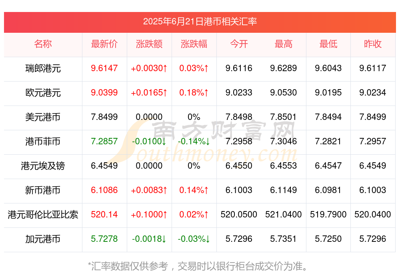Image resolution: width=400 pixels, height=279 pixels.
Task: Select the latest price 520.14
Action: point(104,215)
